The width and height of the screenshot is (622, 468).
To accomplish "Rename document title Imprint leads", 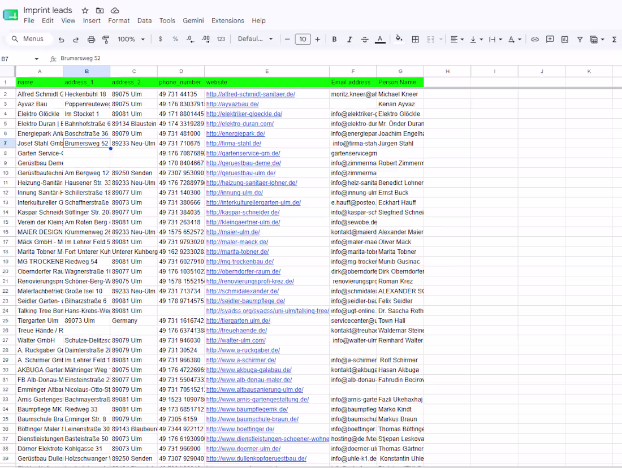I will coord(47,10).
